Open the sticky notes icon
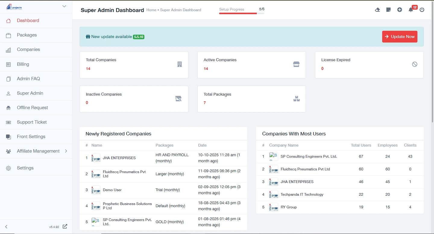This screenshot has width=434, height=234. point(388,10)
